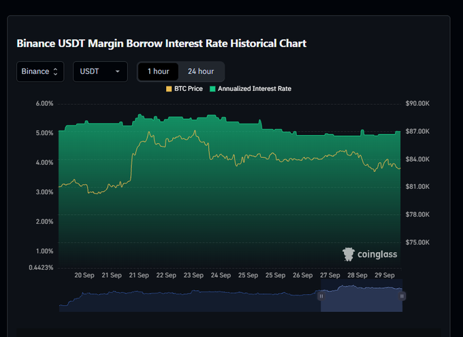Click the 24 Sep date label
Image resolution: width=463 pixels, height=337 pixels.
[221, 275]
